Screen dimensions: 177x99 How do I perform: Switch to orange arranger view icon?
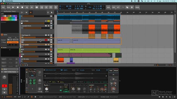click(x=31, y=12)
